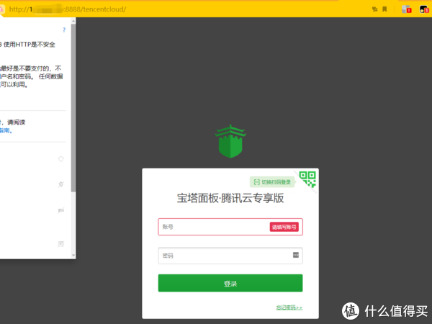
Task: Click the bottom grey icon in the site panel
Action: pos(61,244)
